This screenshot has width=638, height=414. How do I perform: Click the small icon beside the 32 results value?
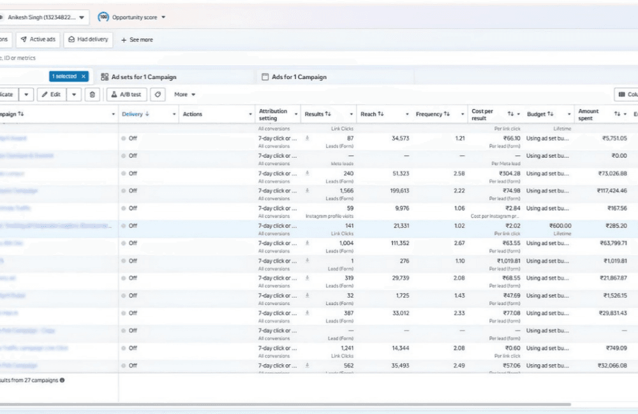[308, 296]
